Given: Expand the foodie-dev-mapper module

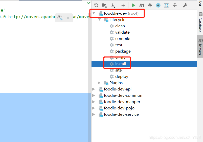Looking at the screenshot, I should click(94, 102).
